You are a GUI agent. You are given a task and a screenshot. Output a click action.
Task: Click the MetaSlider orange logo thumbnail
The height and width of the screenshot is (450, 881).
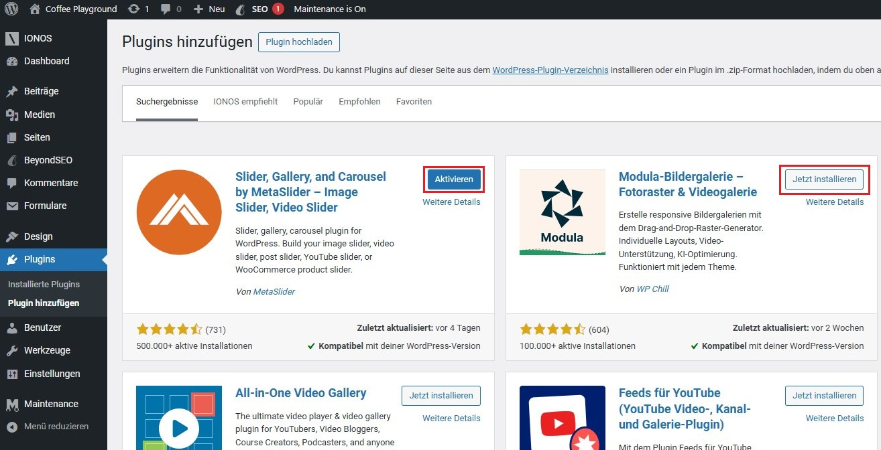point(179,212)
